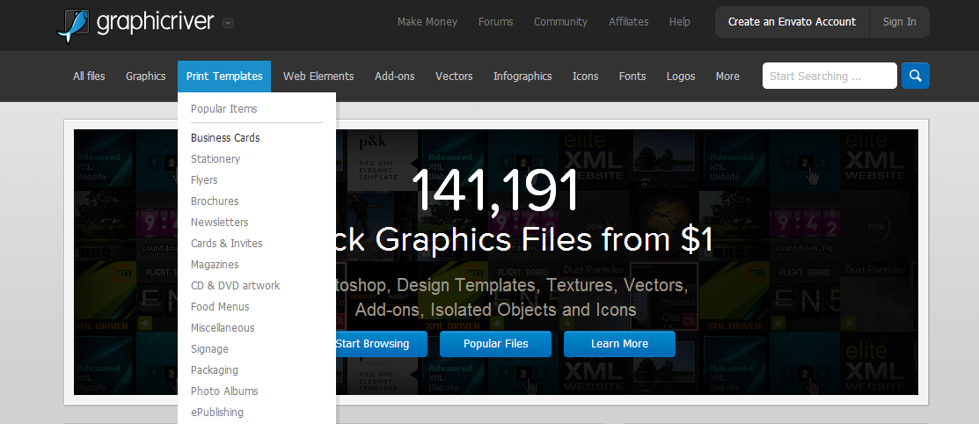Viewport: 979px width, 424px height.
Task: Select Flyers menu entry
Action: tap(204, 179)
